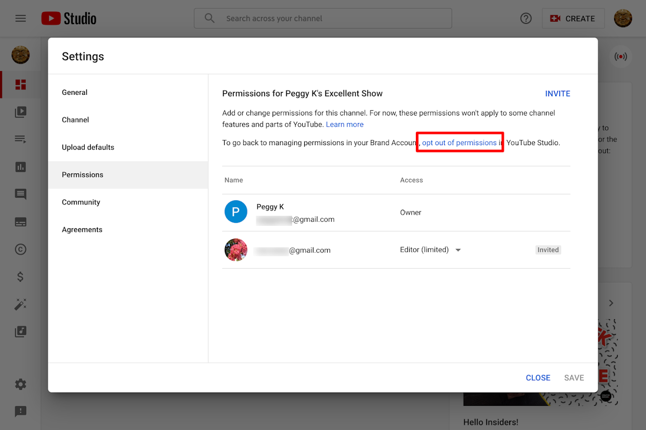Open the Content videos sidebar icon
Screen dimensions: 646x430
tap(21, 112)
